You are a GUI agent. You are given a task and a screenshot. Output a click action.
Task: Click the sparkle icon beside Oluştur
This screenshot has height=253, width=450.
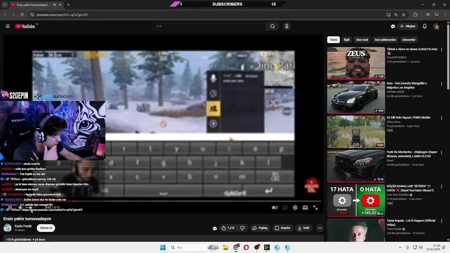(x=393, y=26)
